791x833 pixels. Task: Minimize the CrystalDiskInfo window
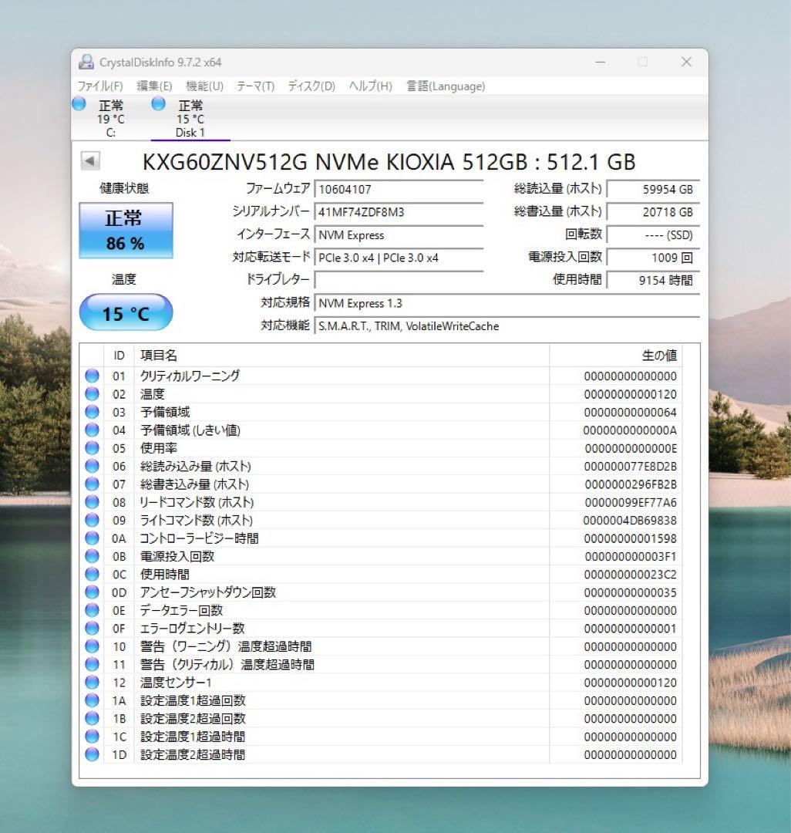click(x=601, y=62)
